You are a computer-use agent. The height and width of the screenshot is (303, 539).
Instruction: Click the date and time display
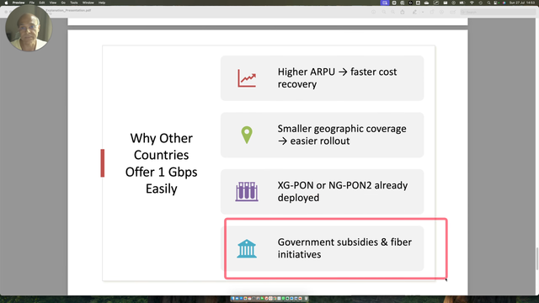tap(522, 3)
